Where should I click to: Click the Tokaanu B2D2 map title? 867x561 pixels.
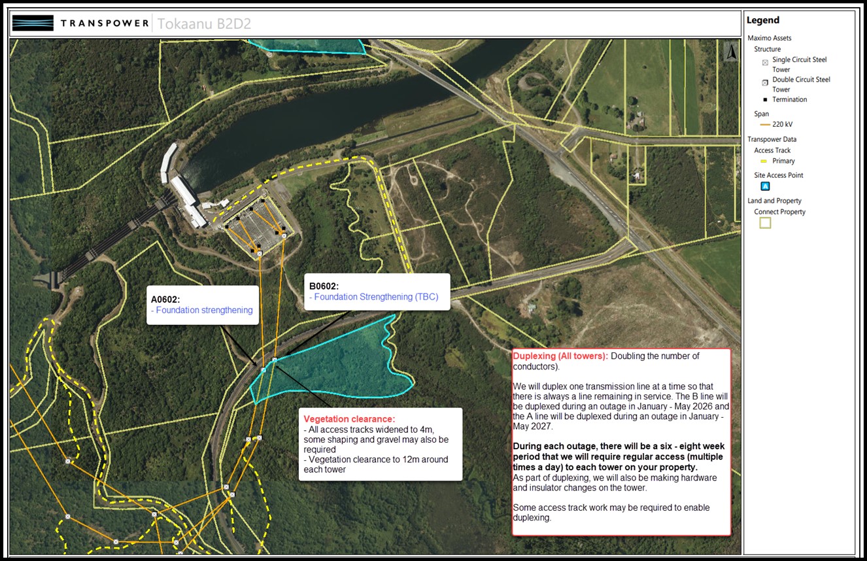point(204,24)
